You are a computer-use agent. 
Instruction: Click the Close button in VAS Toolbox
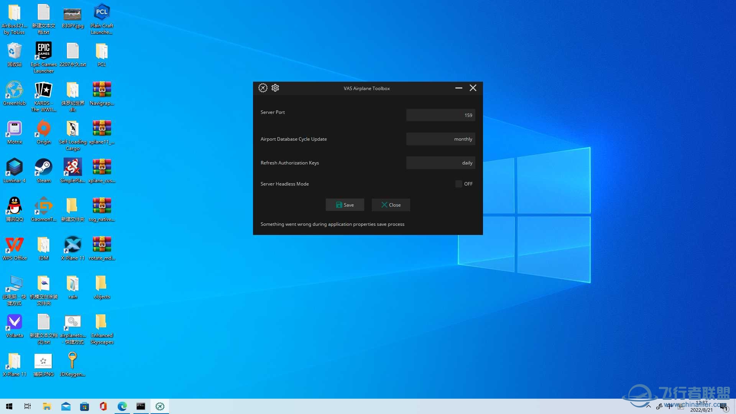[392, 205]
